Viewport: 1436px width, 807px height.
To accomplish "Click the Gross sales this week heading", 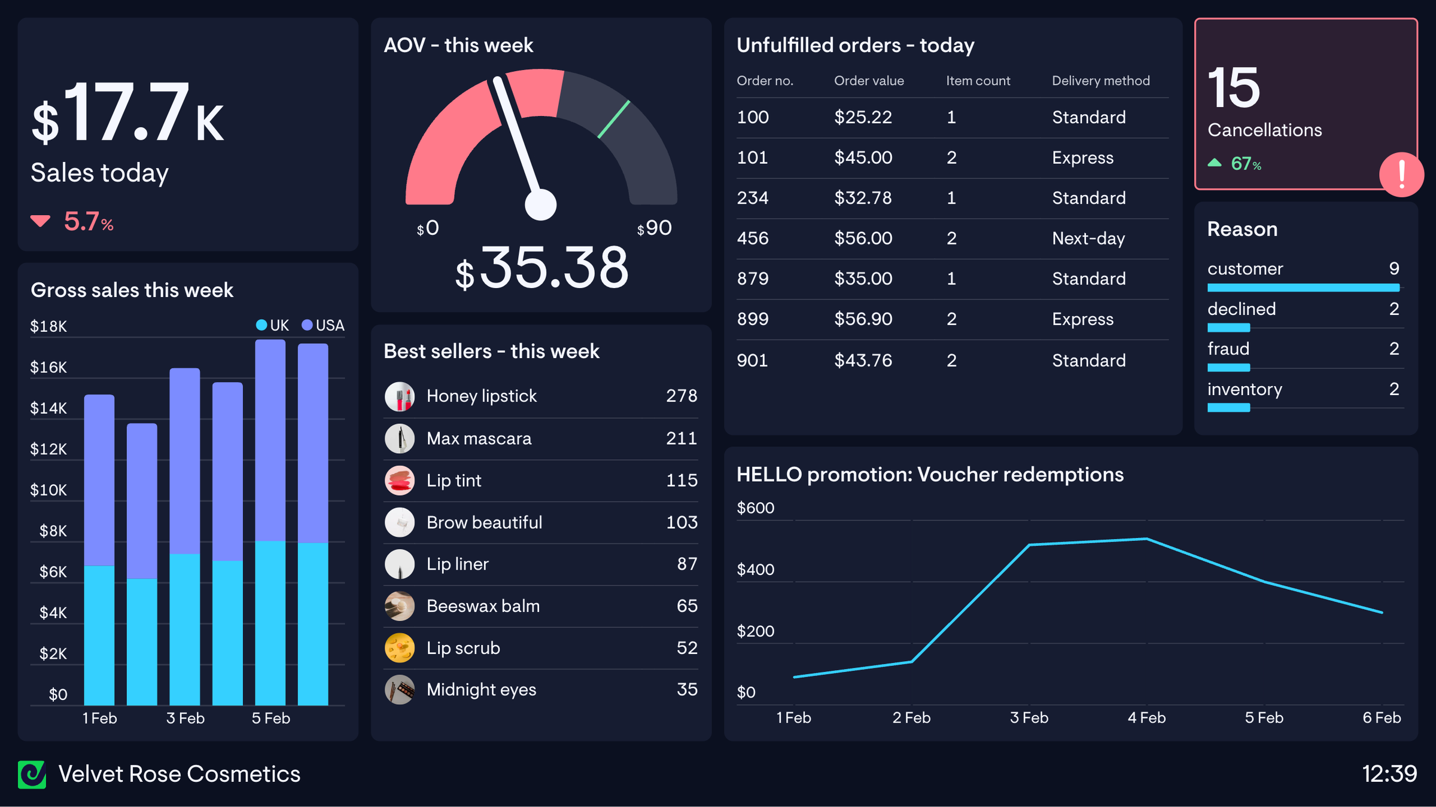I will pyautogui.click(x=132, y=290).
